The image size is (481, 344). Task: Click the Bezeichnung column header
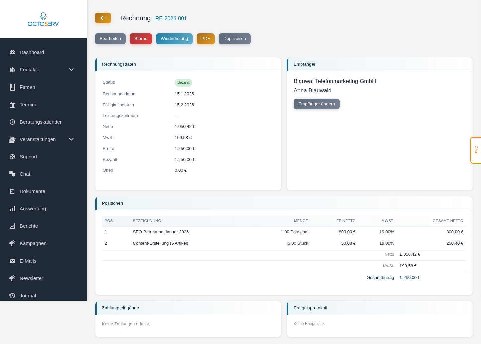click(147, 221)
